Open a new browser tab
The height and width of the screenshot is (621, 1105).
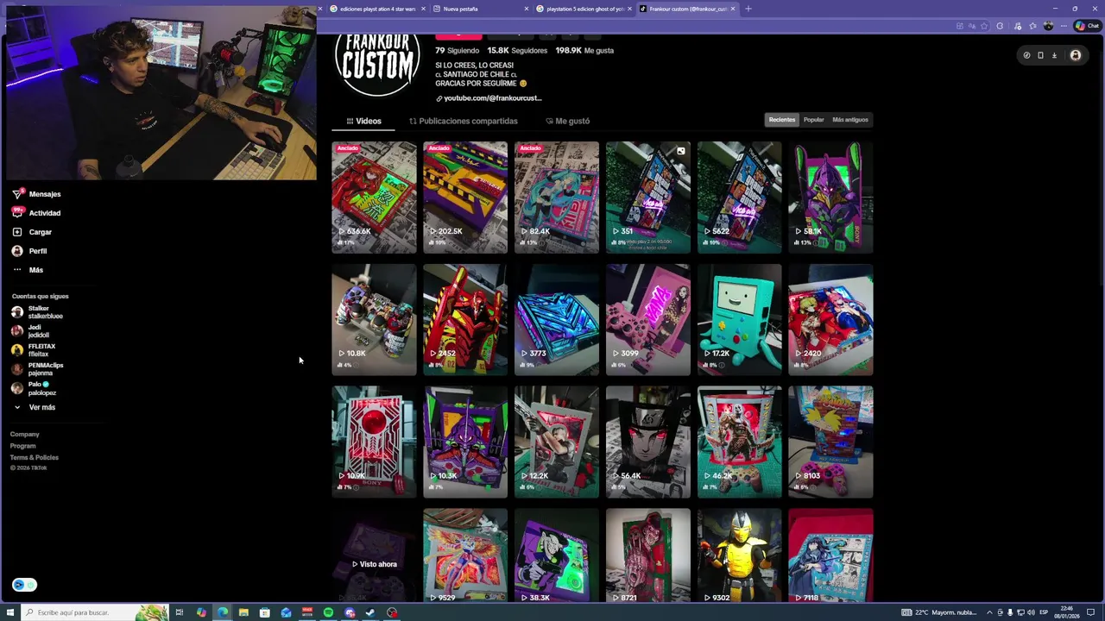pyautogui.click(x=748, y=9)
